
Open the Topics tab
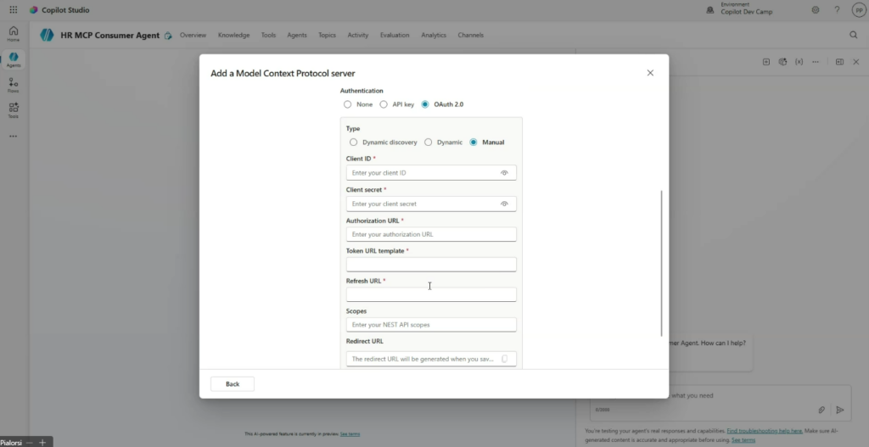[x=327, y=36]
